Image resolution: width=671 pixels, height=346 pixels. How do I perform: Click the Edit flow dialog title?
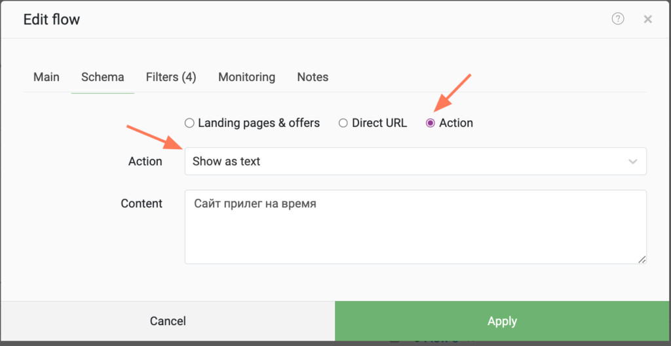pos(52,19)
